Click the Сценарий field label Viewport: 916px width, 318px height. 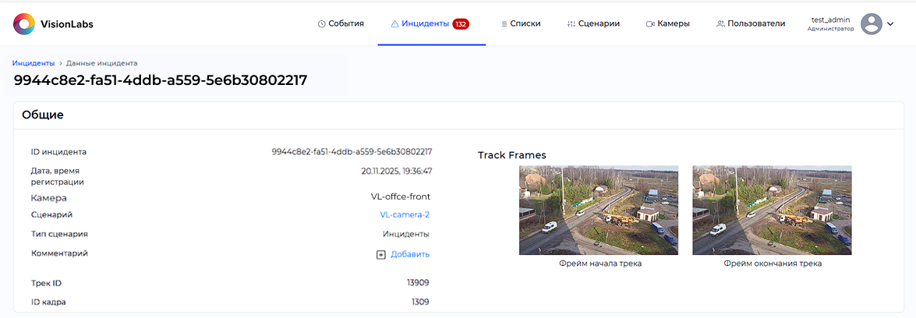click(51, 214)
